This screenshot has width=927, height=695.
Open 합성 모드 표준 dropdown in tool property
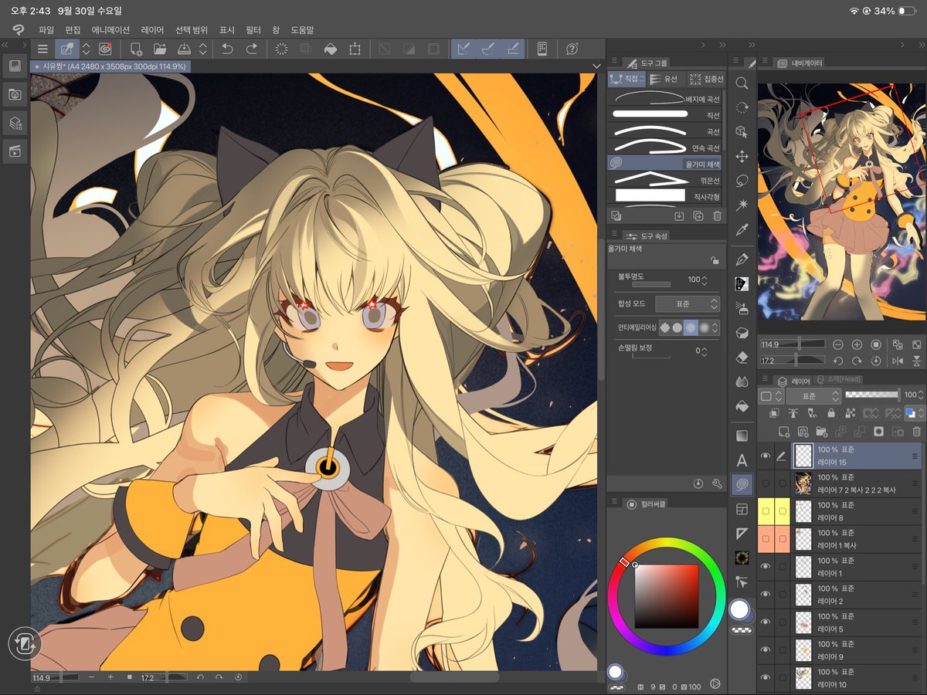click(688, 303)
